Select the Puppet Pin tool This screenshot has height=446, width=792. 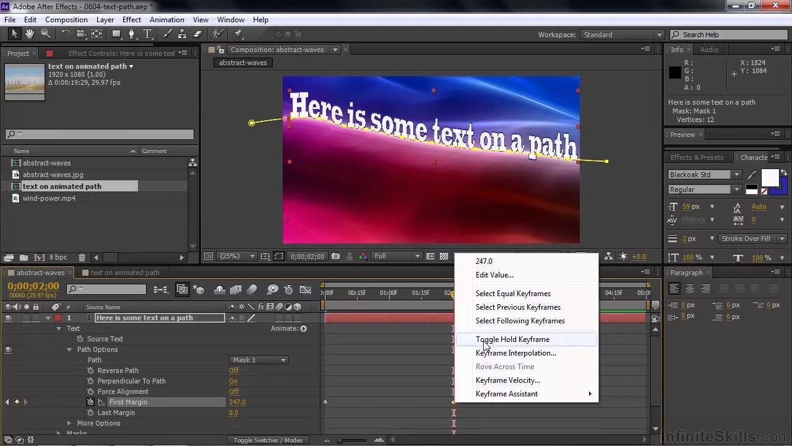coord(238,34)
